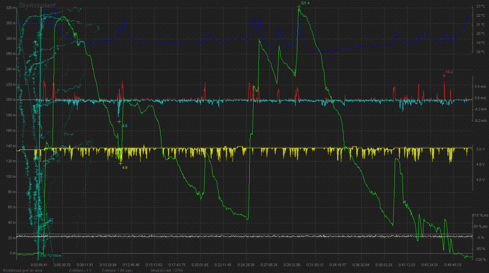Click the 5.0 V voltage axis label
The height and width of the screenshot is (273, 489).
click(x=480, y=149)
